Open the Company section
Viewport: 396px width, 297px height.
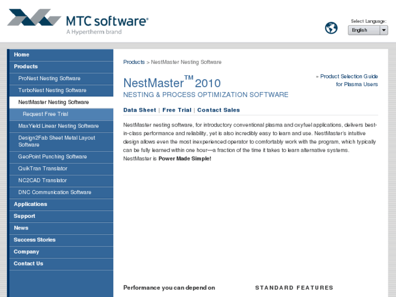click(x=61, y=252)
